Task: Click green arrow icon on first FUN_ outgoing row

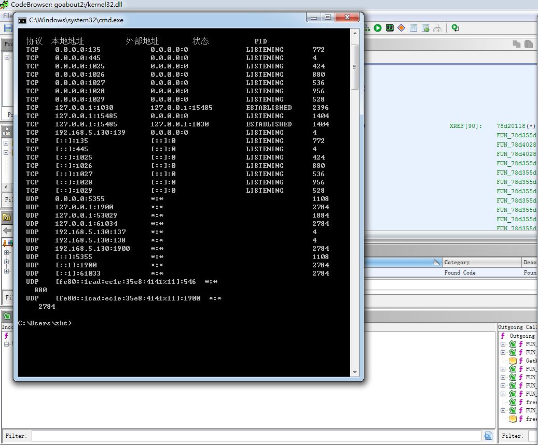Action: click(x=513, y=344)
